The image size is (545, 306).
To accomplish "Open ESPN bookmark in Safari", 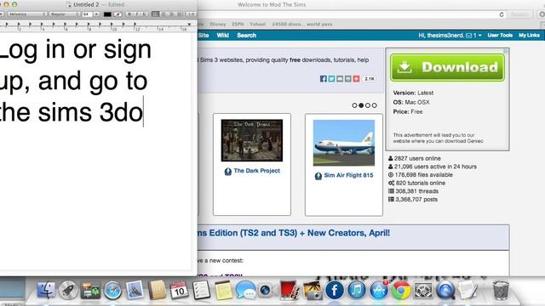I will point(238,25).
